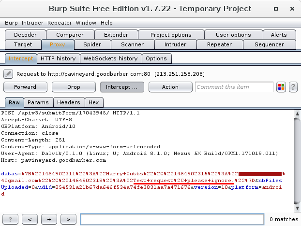Click the 0 matches search result label
Image resolution: width=301 pixels, height=226 pixels.
point(284,219)
